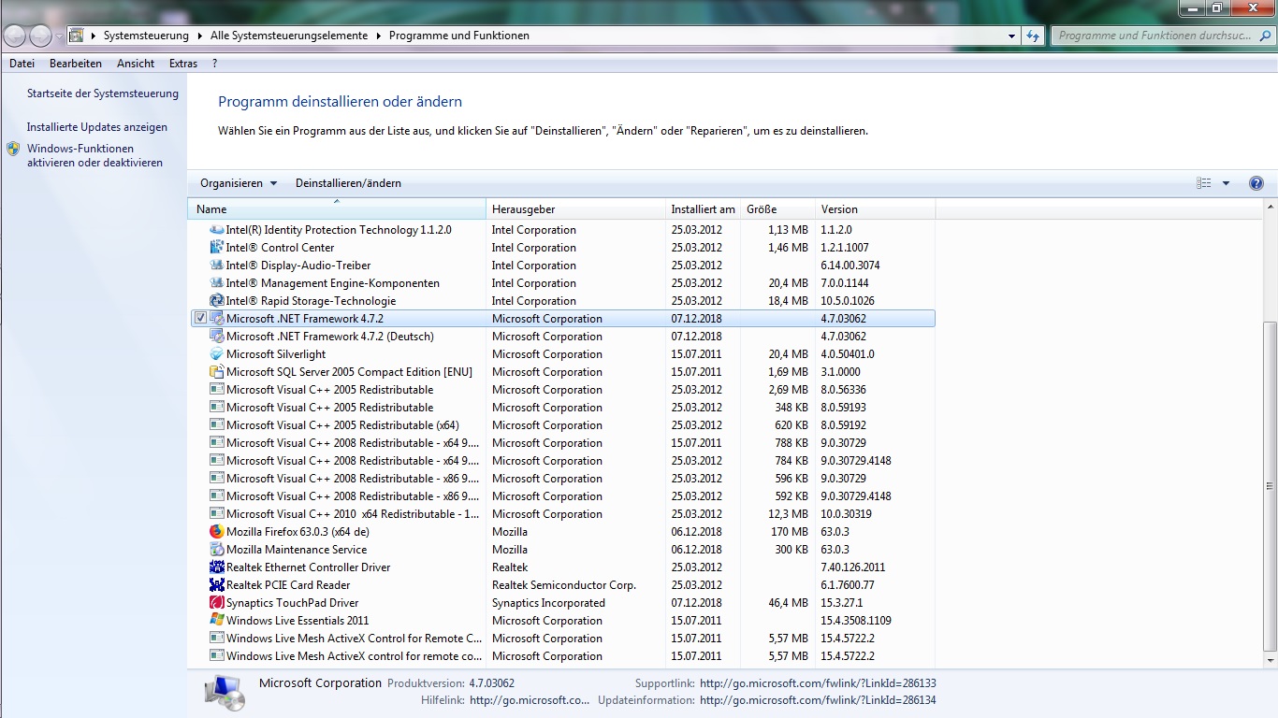
Task: Click the shield icon for Windows-Funktionen
Action: 13,149
